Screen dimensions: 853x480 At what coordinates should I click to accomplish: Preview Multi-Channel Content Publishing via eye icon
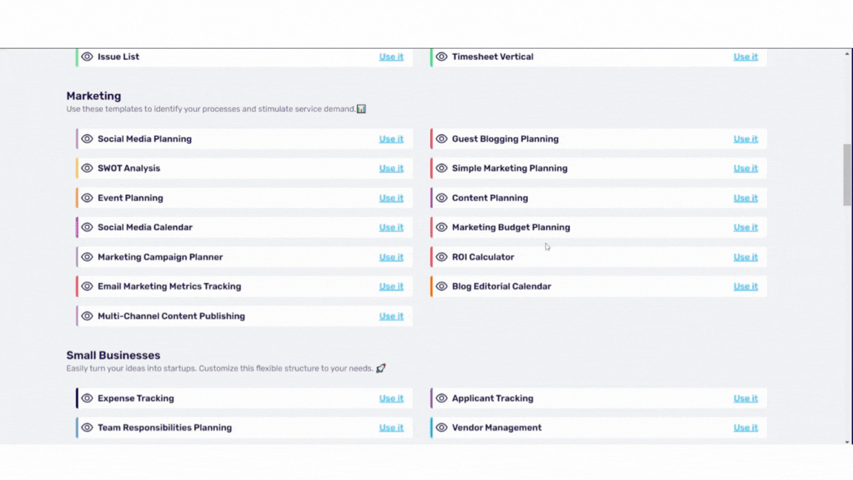pos(87,316)
